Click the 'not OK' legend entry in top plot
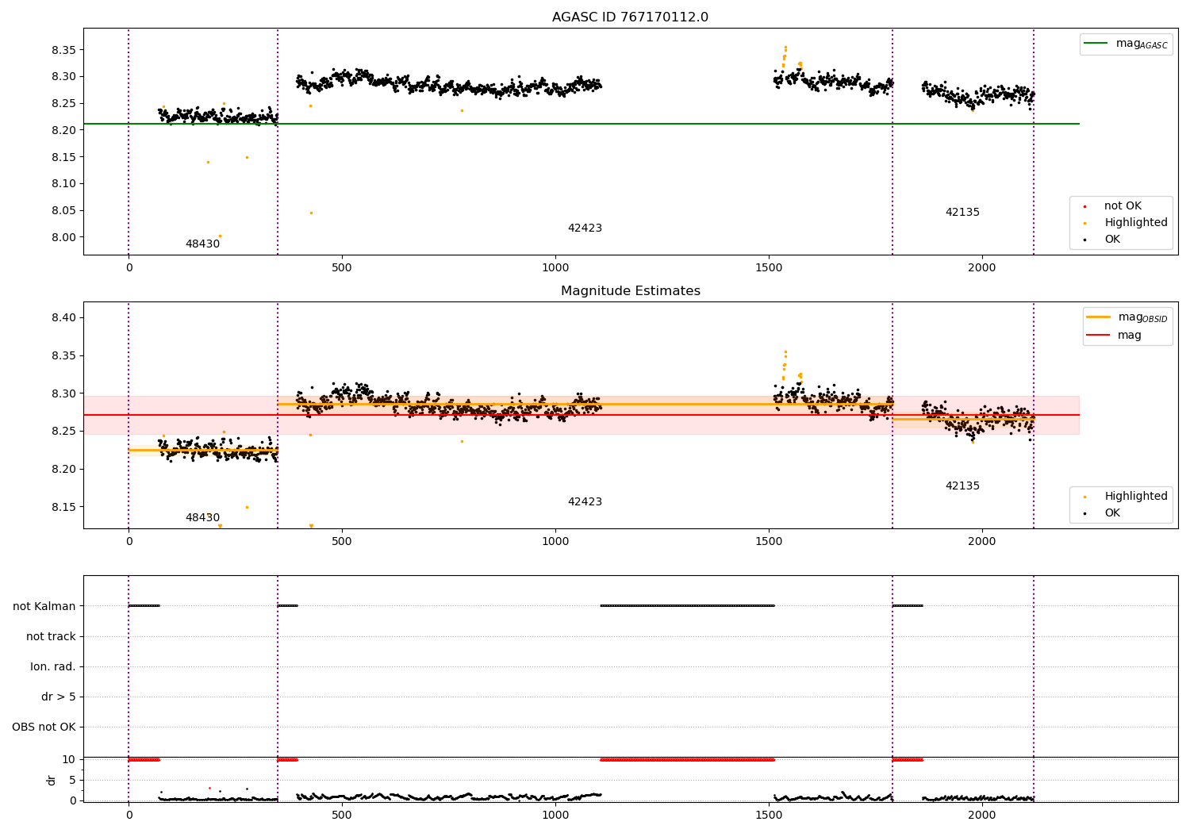This screenshot has height=833, width=1190. point(1123,206)
